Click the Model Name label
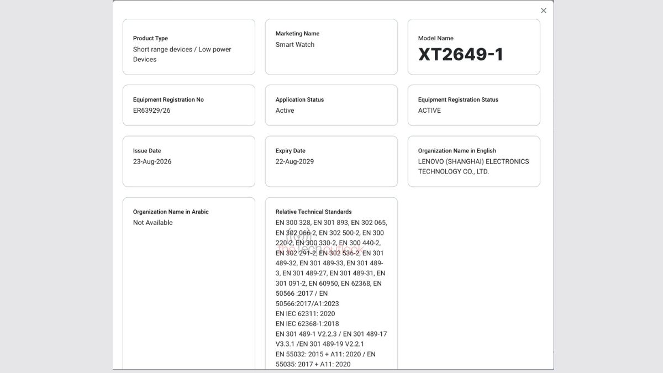The image size is (663, 373). point(435,38)
